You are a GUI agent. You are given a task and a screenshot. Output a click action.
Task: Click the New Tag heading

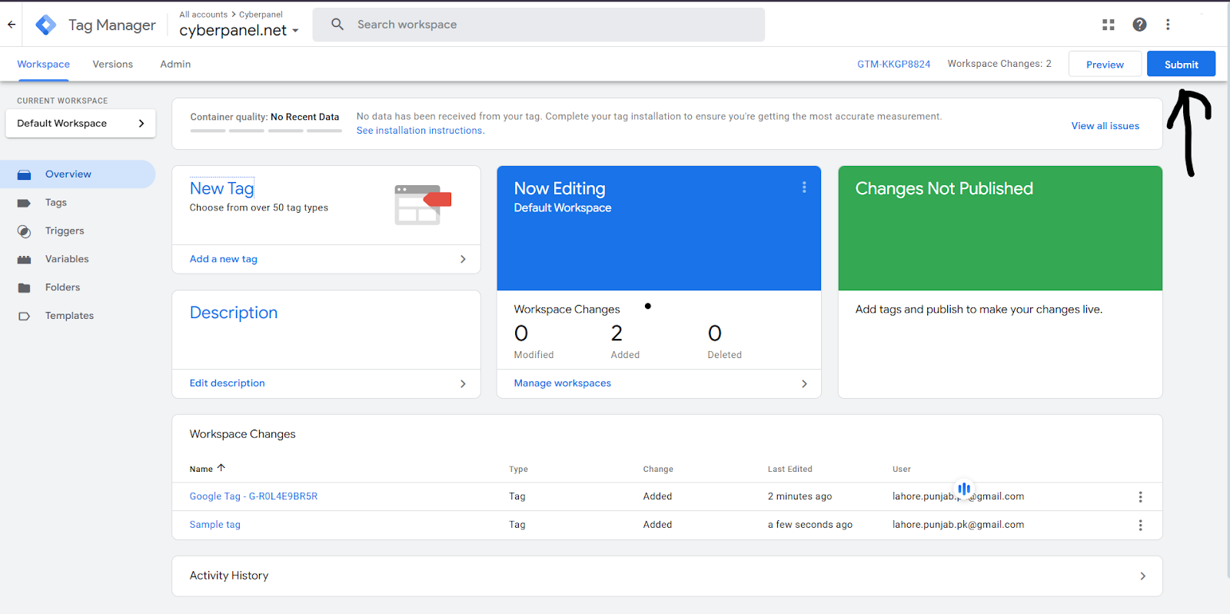[x=221, y=188]
